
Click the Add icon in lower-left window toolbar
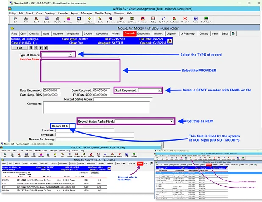tap(55, 155)
